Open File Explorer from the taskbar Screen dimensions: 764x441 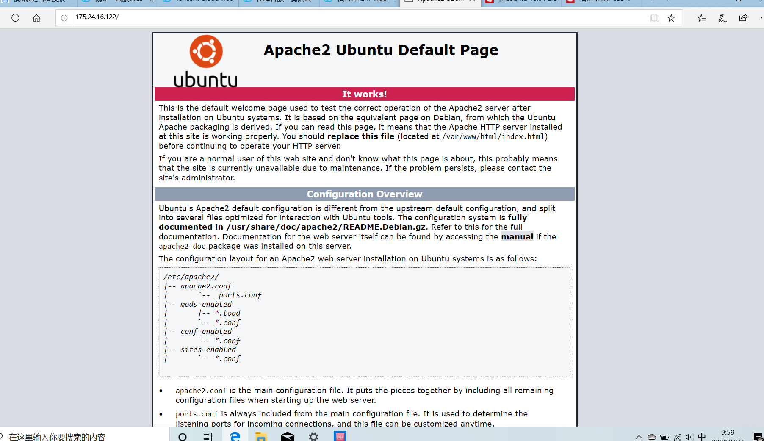(261, 436)
